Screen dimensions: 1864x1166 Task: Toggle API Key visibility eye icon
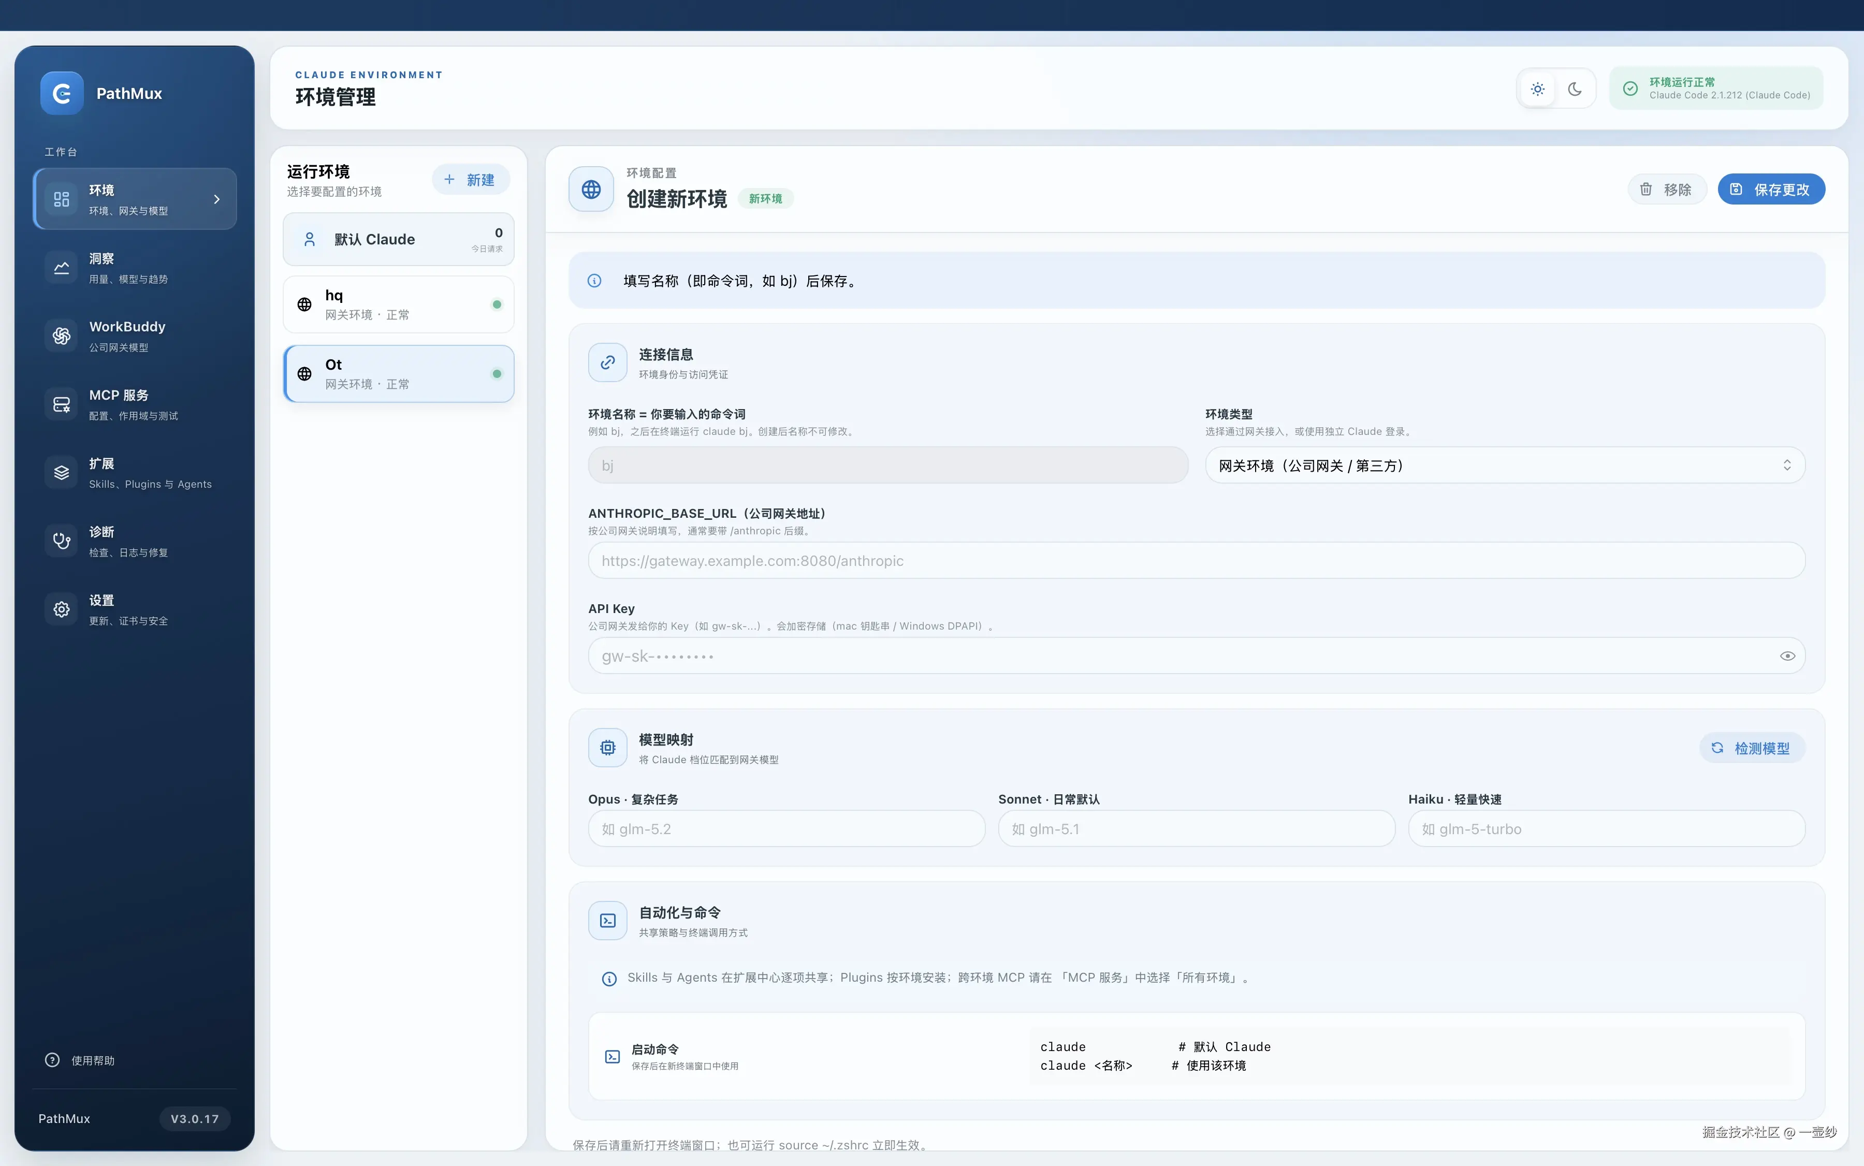tap(1788, 656)
